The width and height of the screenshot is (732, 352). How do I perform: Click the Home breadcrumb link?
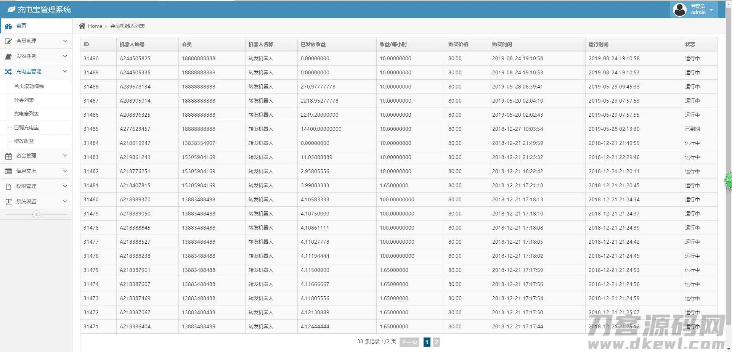95,26
